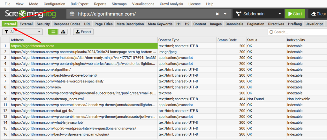Open the Crawl Analysis menu
The width and height of the screenshot is (327, 140).
coord(171,4)
